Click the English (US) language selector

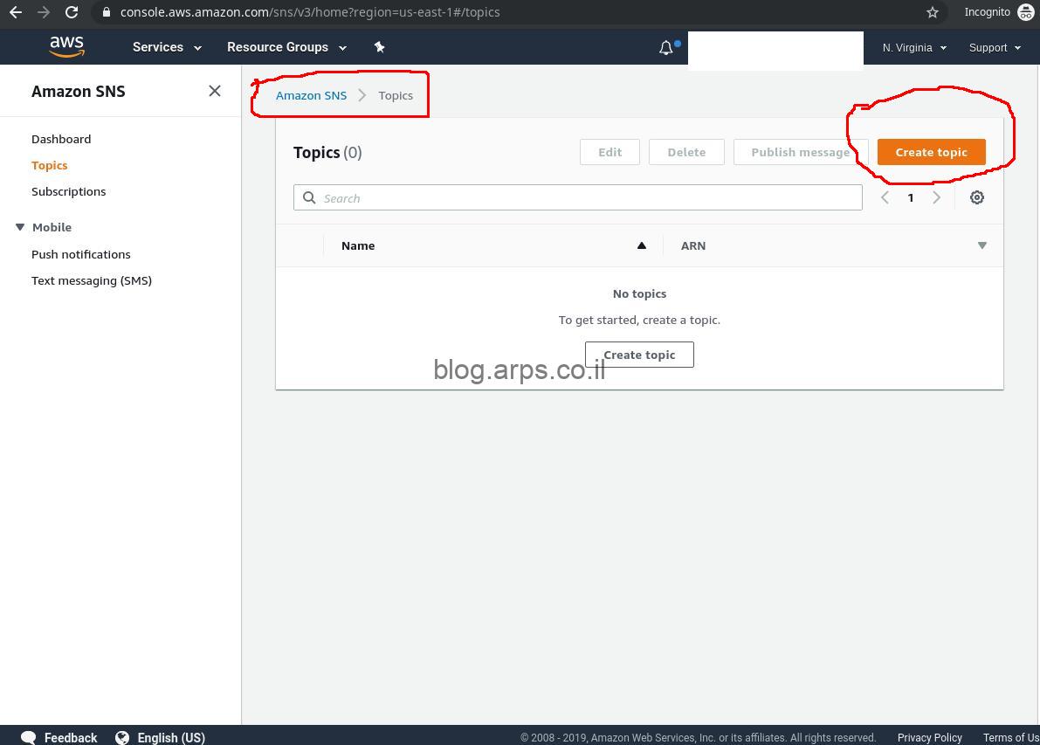coord(171,738)
